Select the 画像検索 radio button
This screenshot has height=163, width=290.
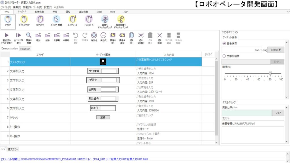[x=224, y=44]
